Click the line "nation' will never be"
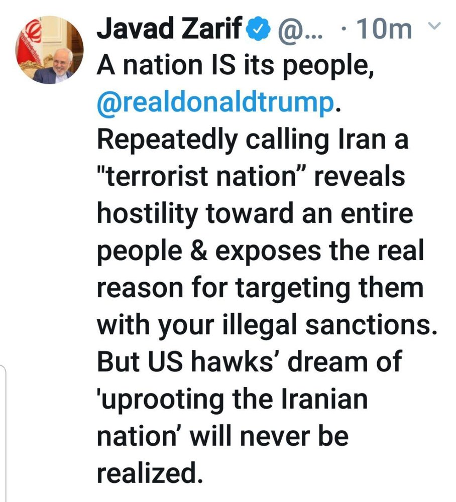Viewport: 456px width, 502px height. click(222, 436)
